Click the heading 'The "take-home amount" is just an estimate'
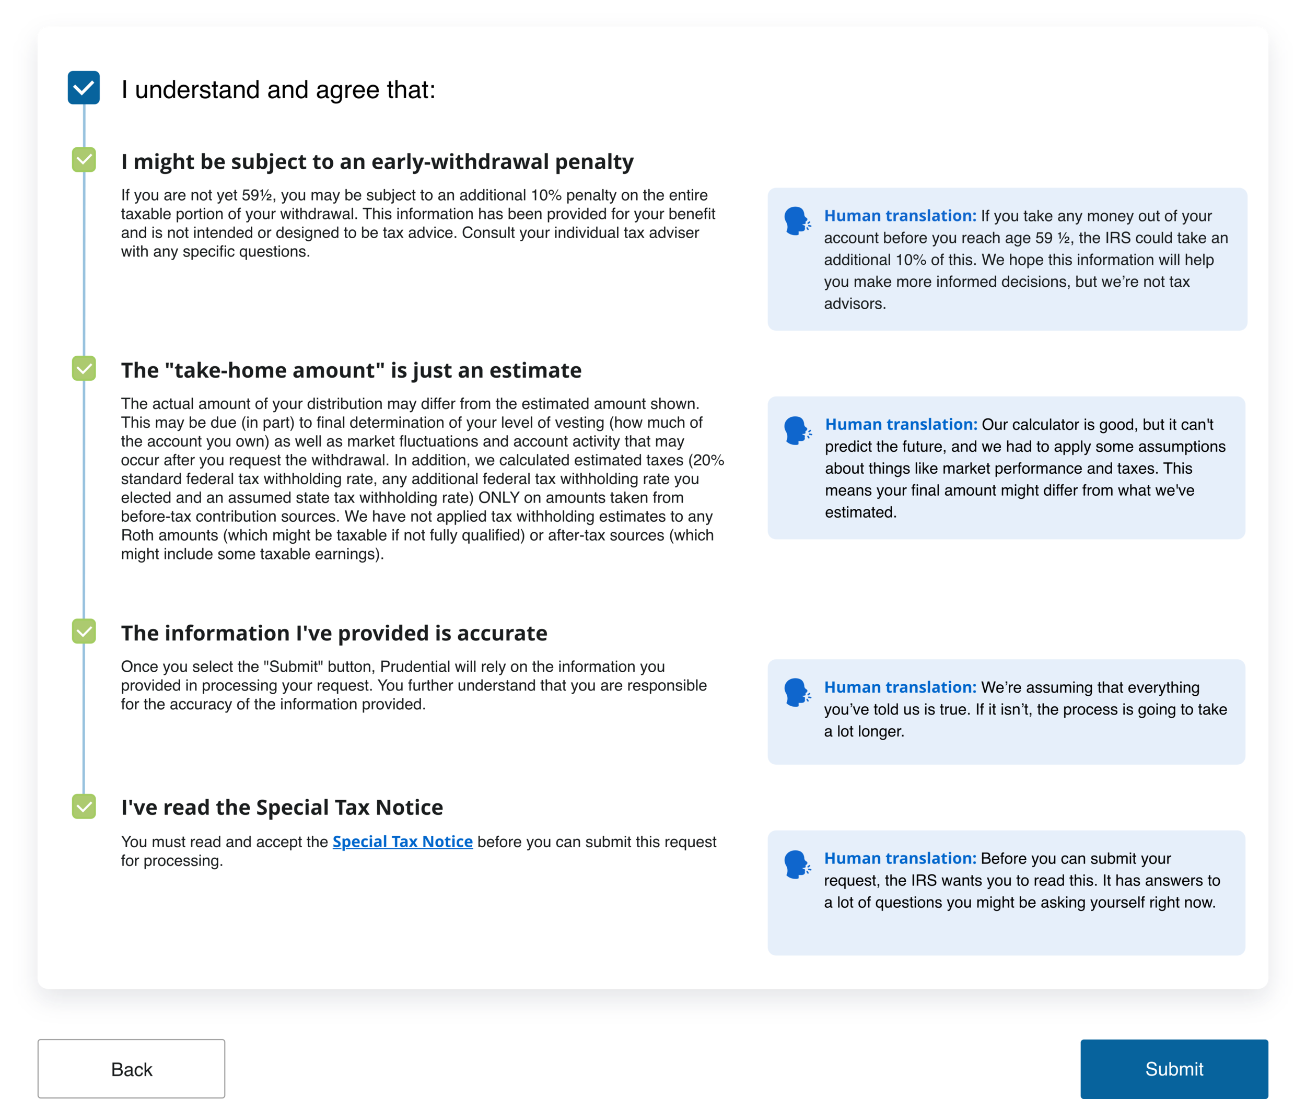This screenshot has width=1306, height=1099. (352, 370)
